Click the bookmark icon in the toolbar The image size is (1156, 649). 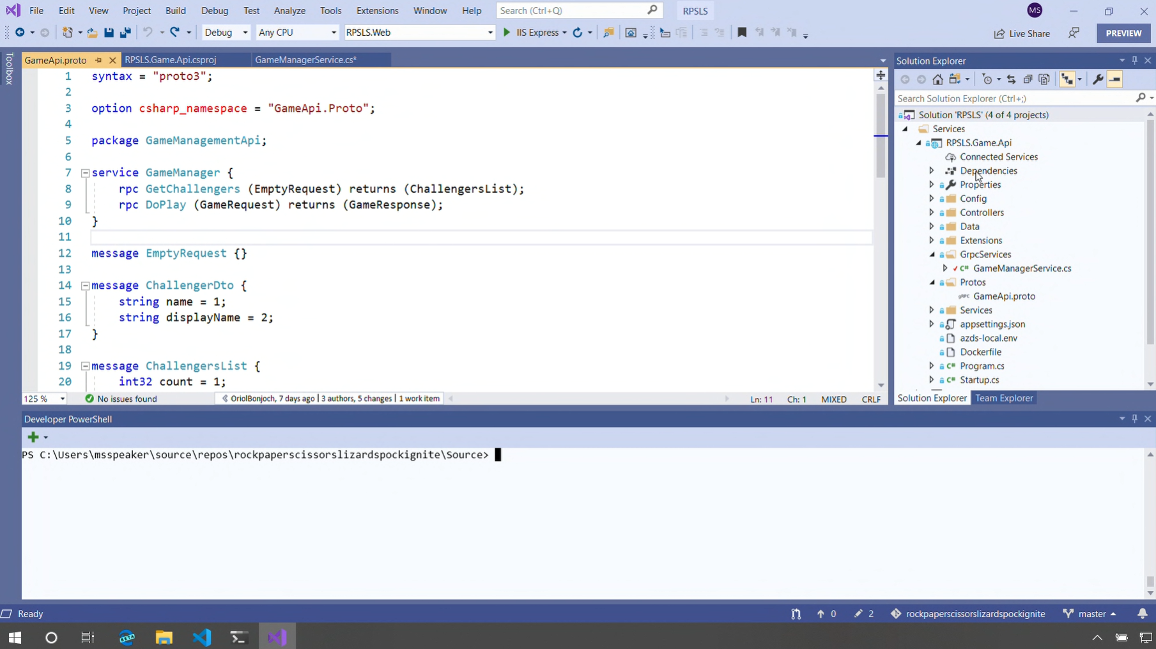742,33
